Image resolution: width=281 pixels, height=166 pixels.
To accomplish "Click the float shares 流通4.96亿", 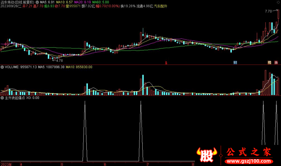I will point(145,6).
